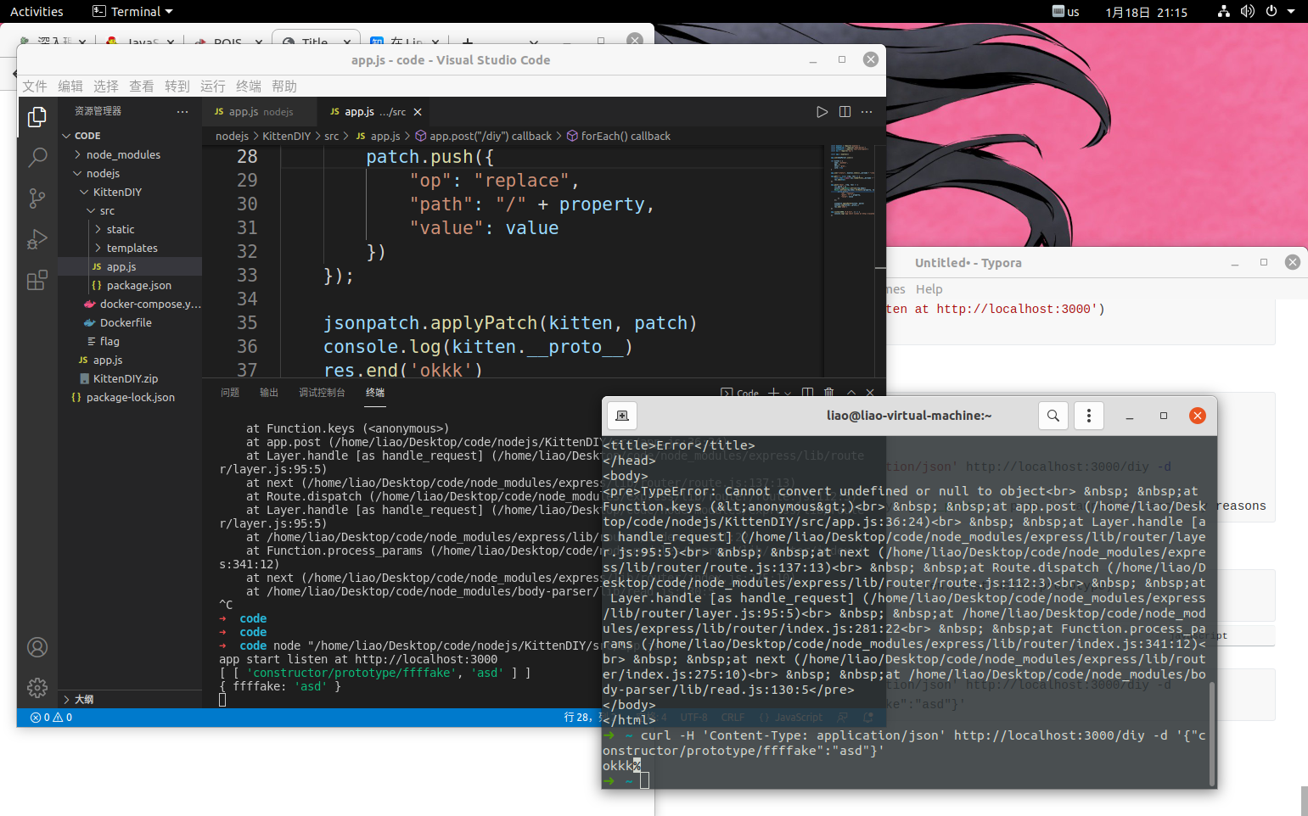Open the 终端 menu in the menu bar

[x=249, y=87]
